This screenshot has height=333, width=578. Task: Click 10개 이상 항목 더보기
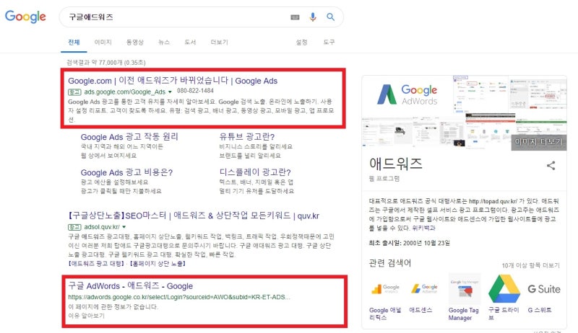(x=531, y=265)
